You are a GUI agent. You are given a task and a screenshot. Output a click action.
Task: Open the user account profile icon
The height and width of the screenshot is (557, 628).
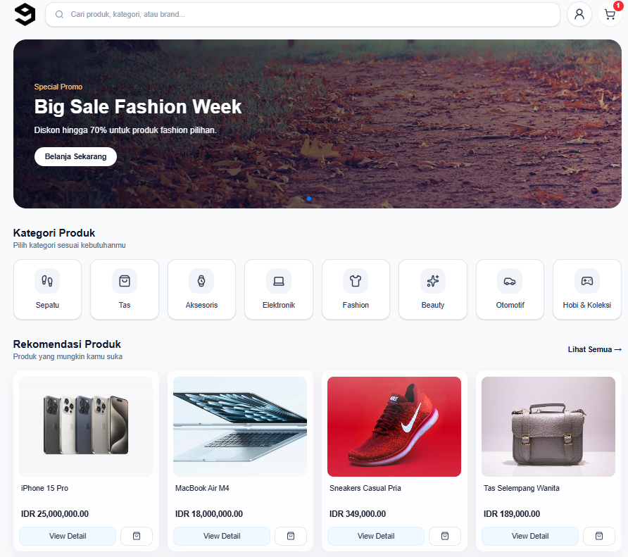(x=579, y=14)
